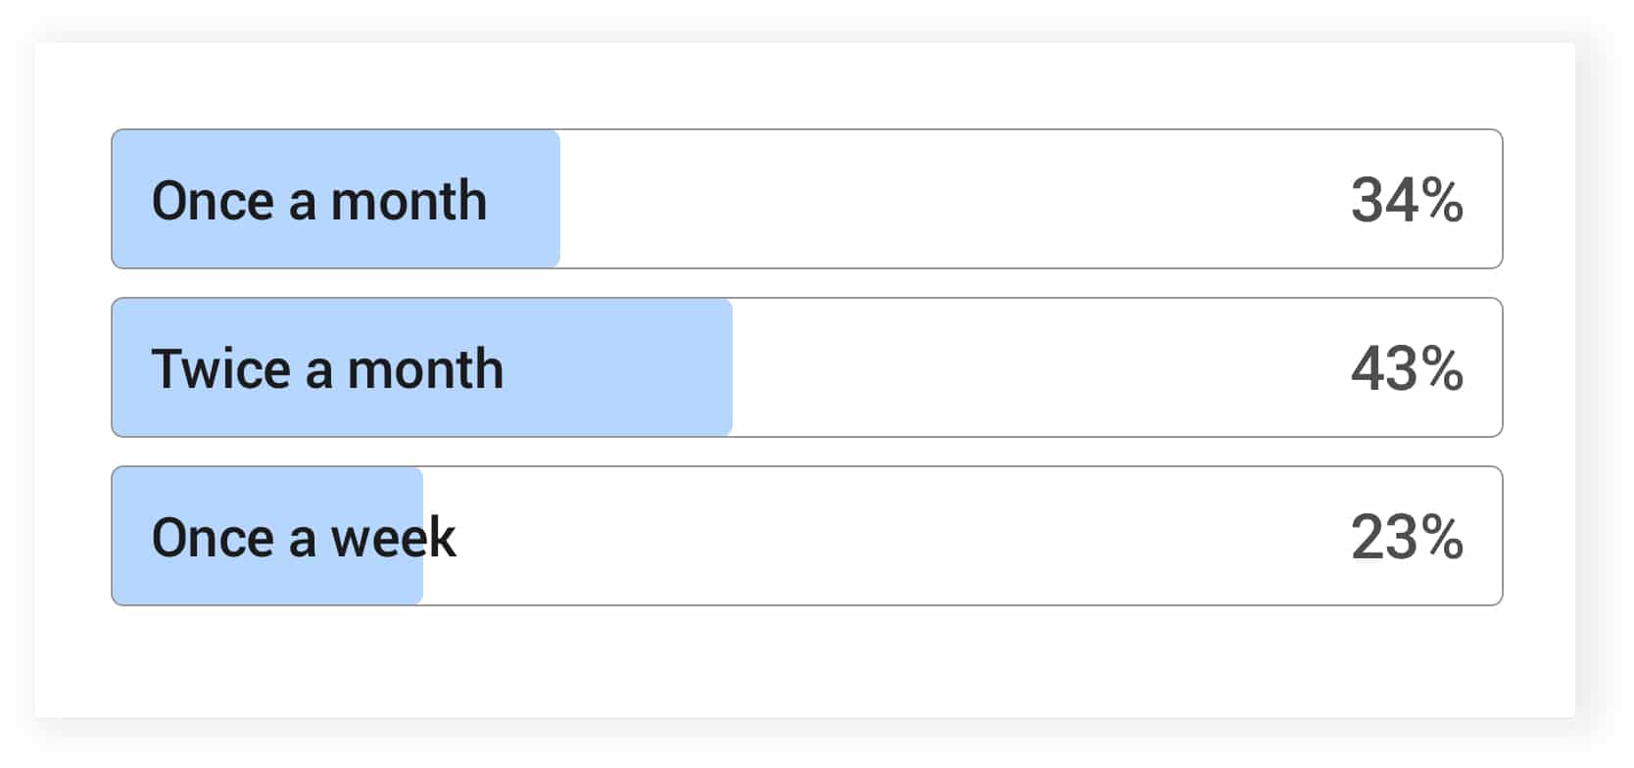
Task: Pick the "Once a week" poll option
Action: pyautogui.click(x=806, y=536)
